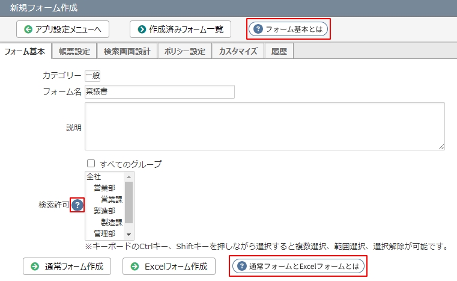Open 通常フォームとExcelフォームとは help

[x=298, y=267]
